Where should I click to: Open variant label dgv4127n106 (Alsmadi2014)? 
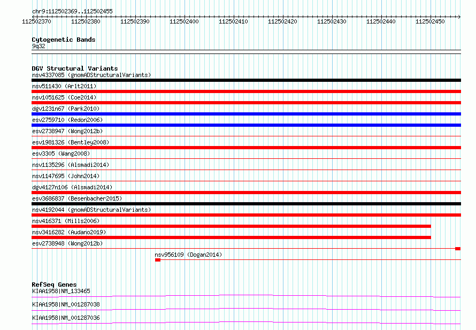coord(72,187)
